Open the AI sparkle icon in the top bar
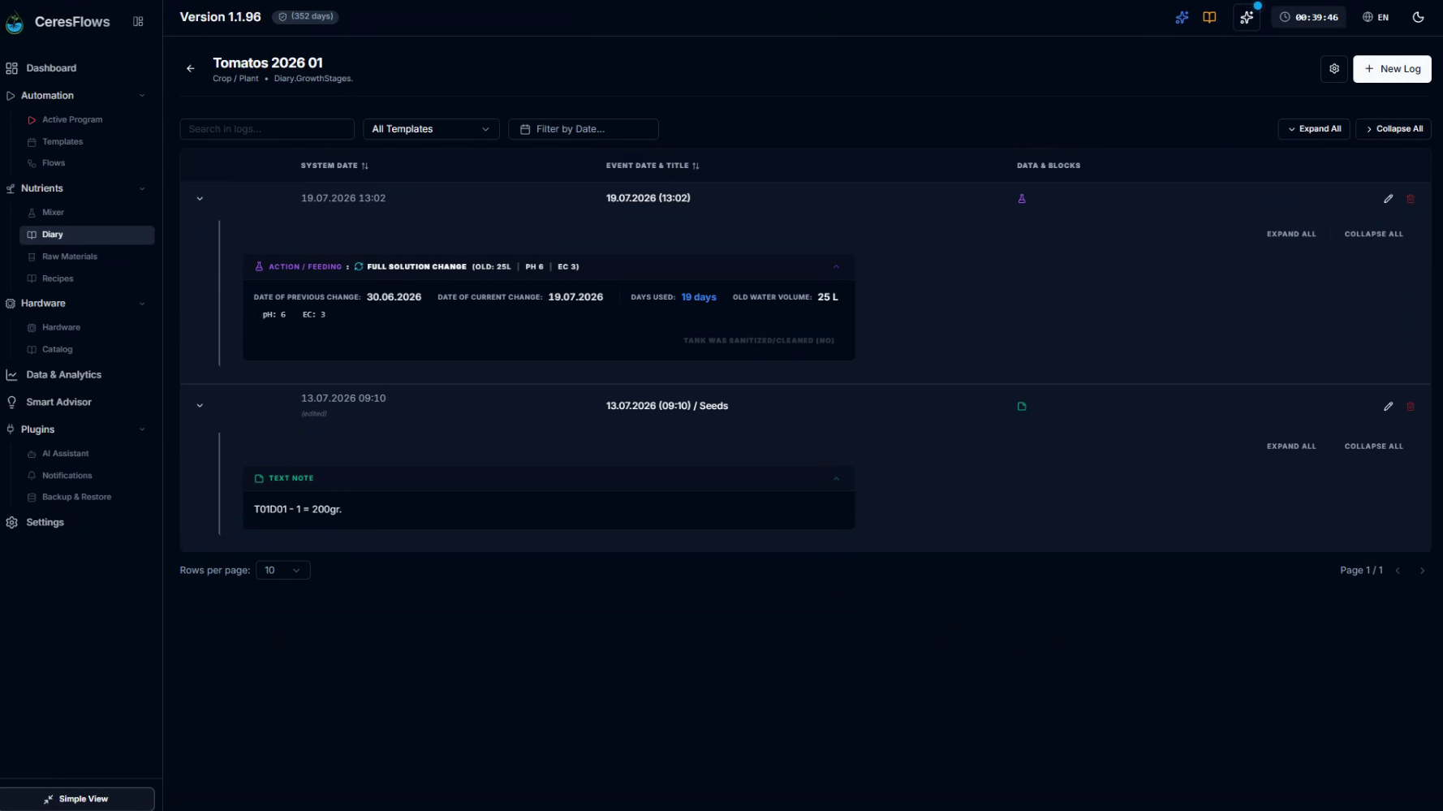This screenshot has width=1443, height=811. pos(1182,17)
